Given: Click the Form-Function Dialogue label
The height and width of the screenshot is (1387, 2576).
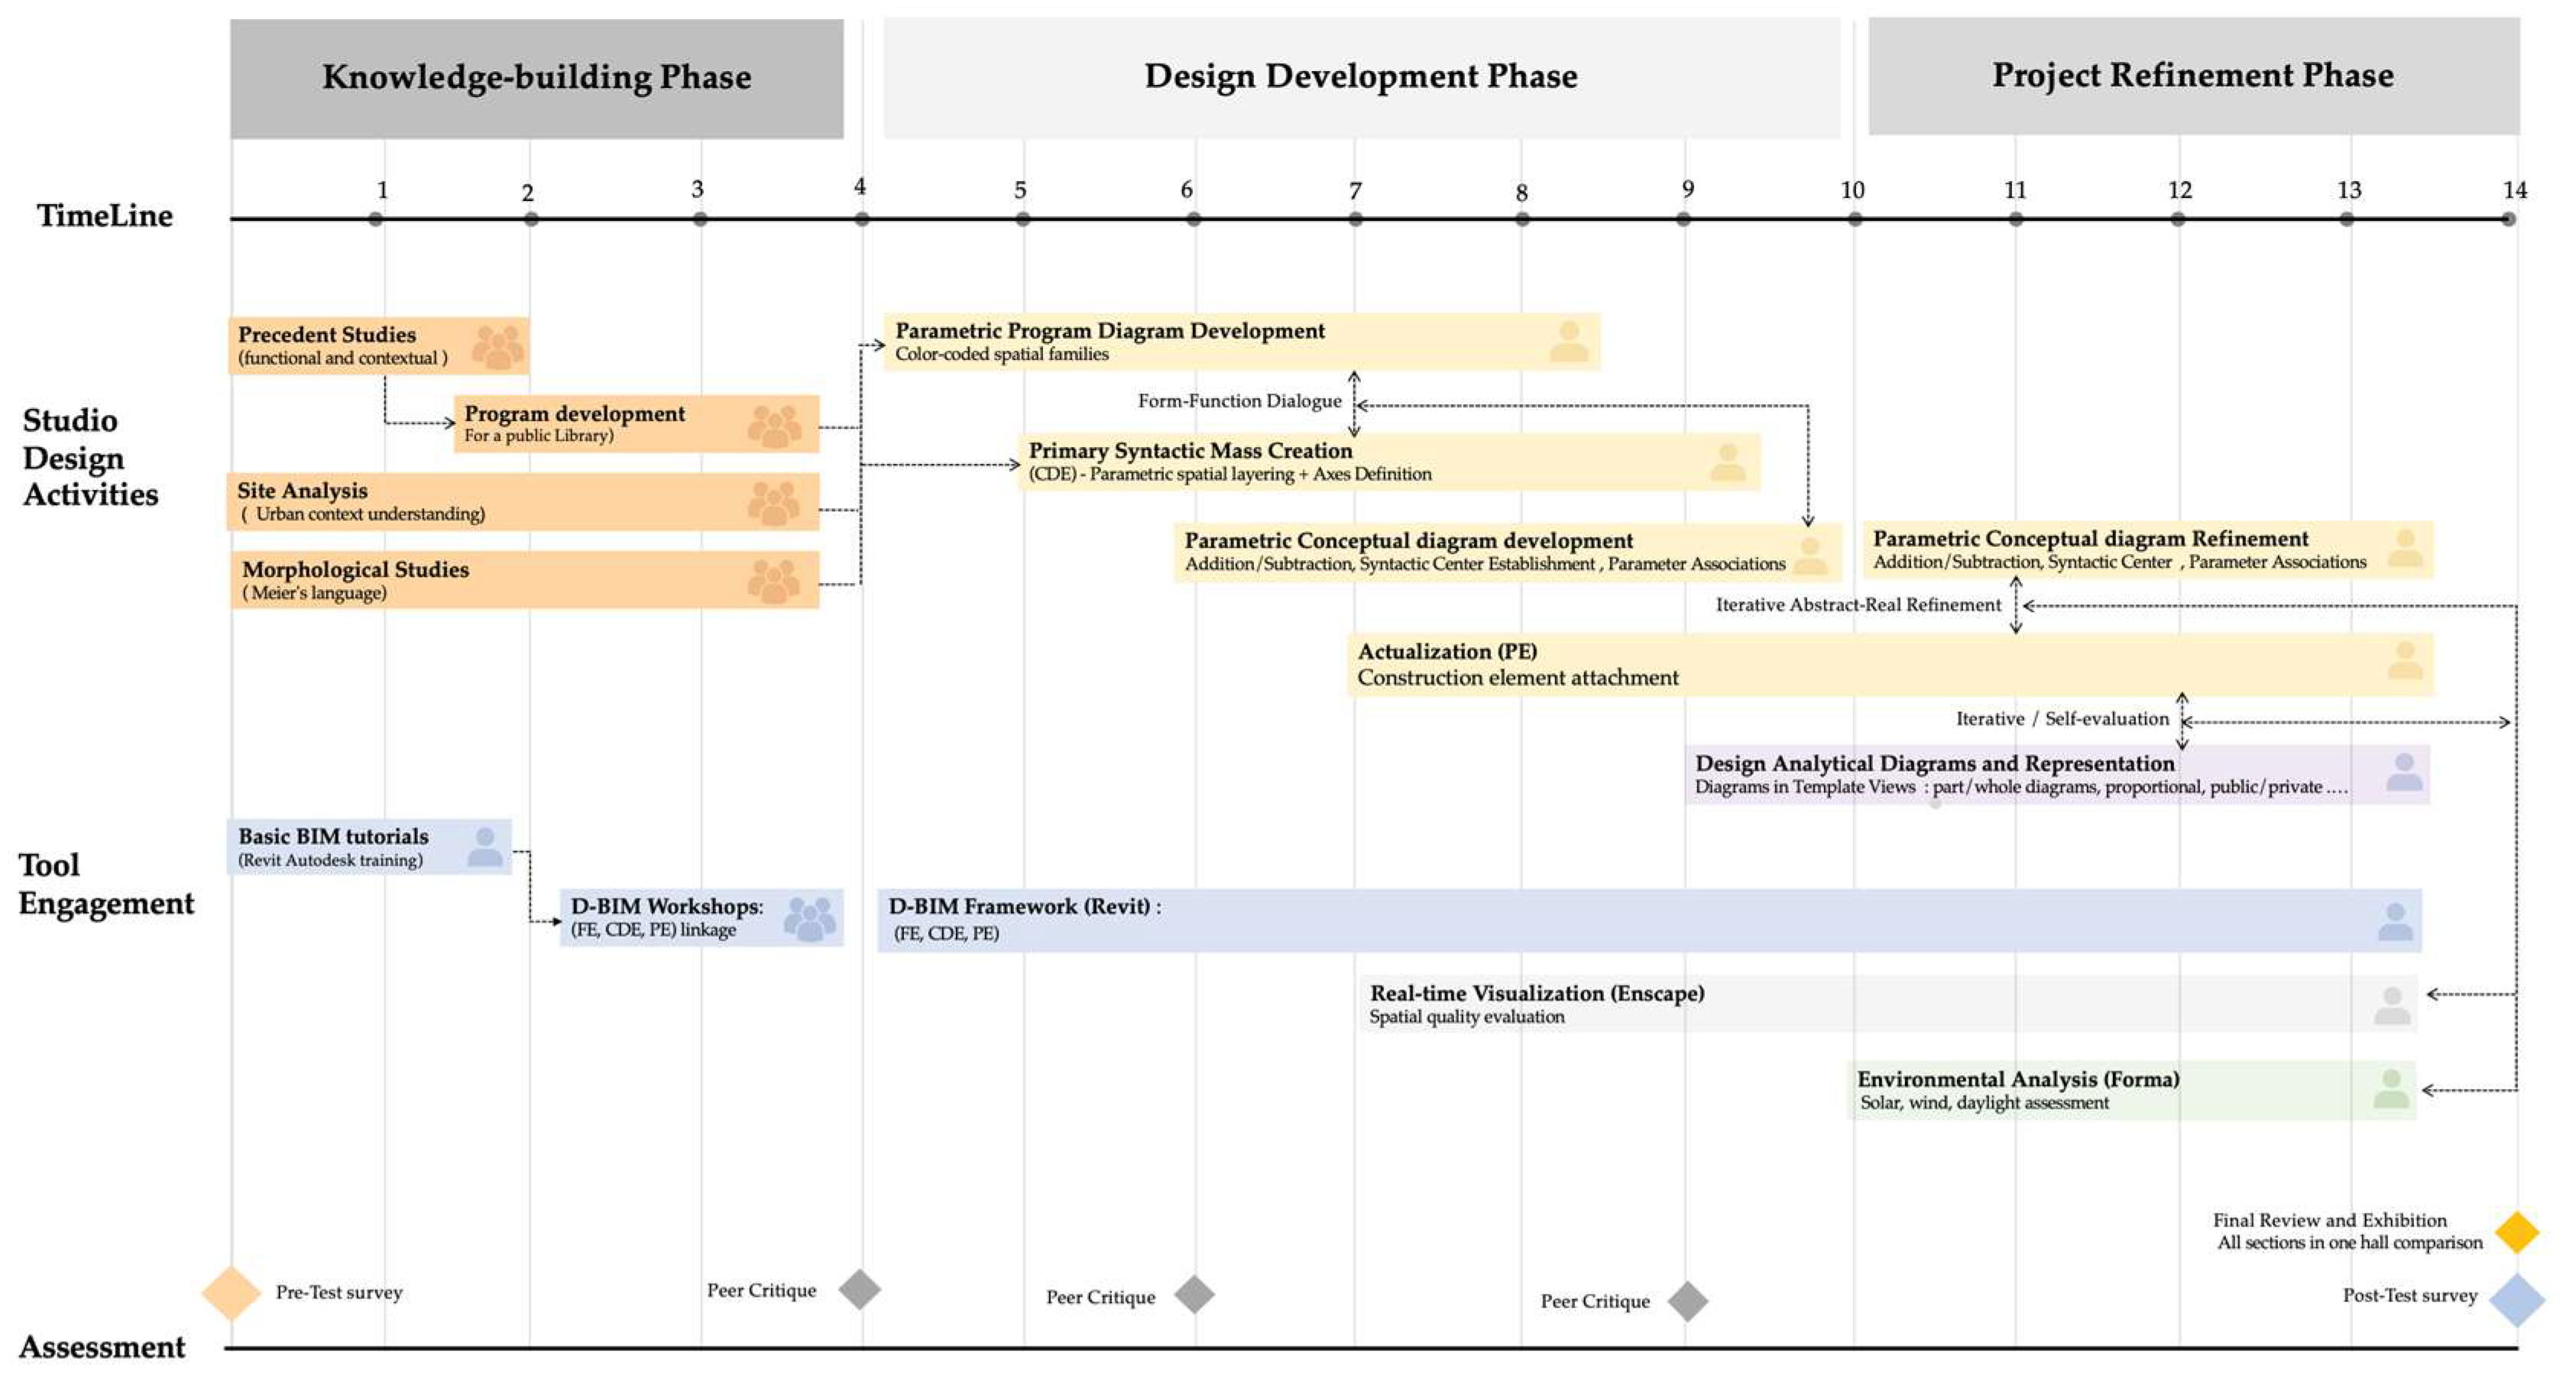Looking at the screenshot, I should [1239, 401].
